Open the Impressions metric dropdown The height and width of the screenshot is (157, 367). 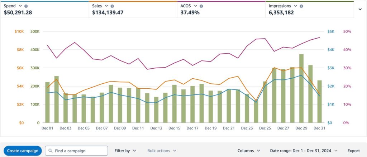[x=295, y=6]
